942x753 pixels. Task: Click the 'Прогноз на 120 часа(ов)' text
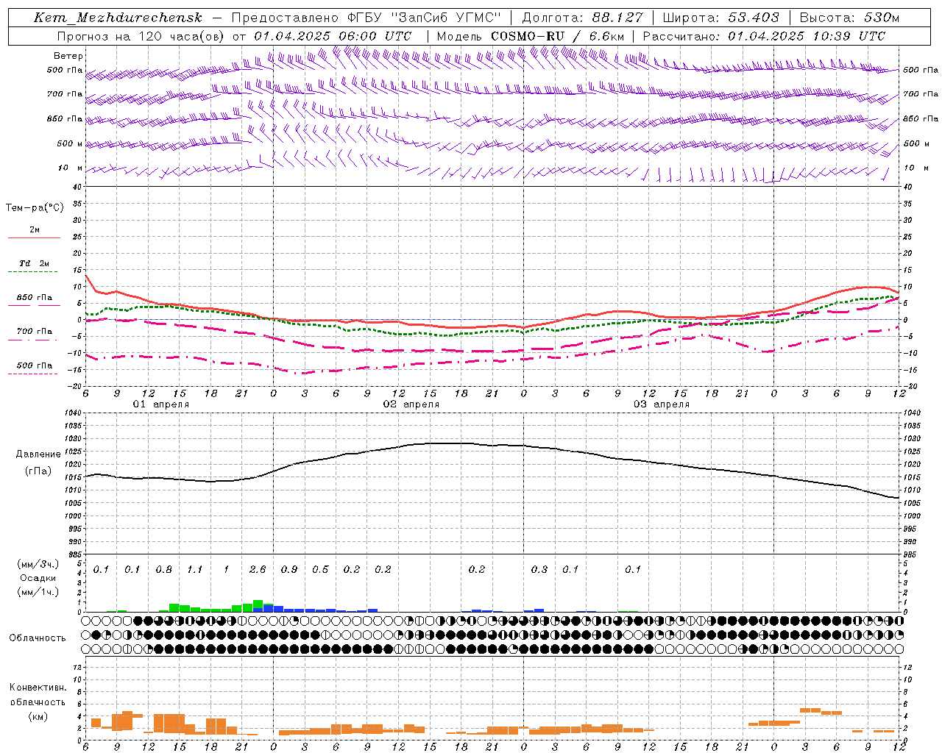141,36
